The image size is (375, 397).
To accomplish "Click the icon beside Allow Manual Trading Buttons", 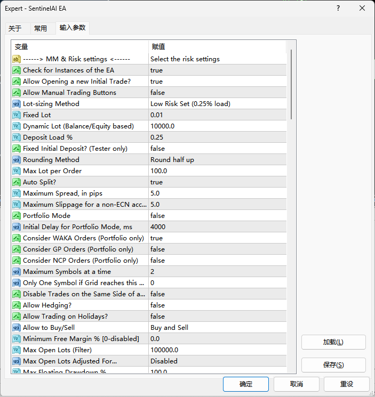I will pos(17,92).
